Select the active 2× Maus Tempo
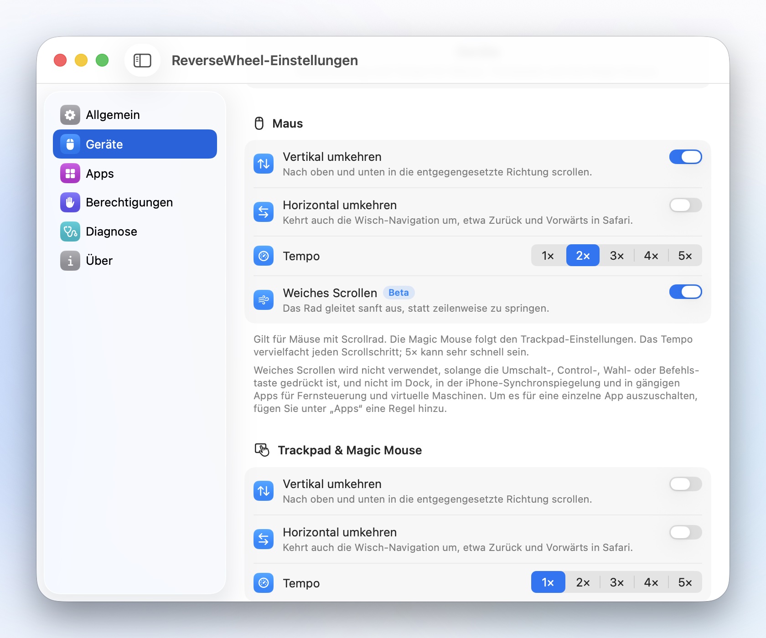Image resolution: width=766 pixels, height=638 pixels. click(583, 256)
